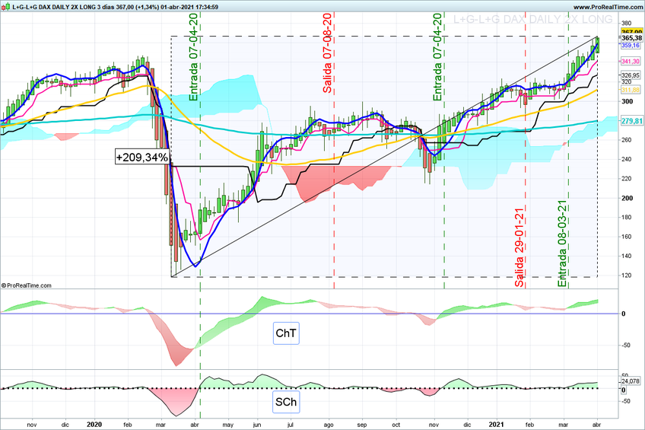This screenshot has width=645, height=430.
Task: Click the 160 level on the price axis
Action: 627,237
